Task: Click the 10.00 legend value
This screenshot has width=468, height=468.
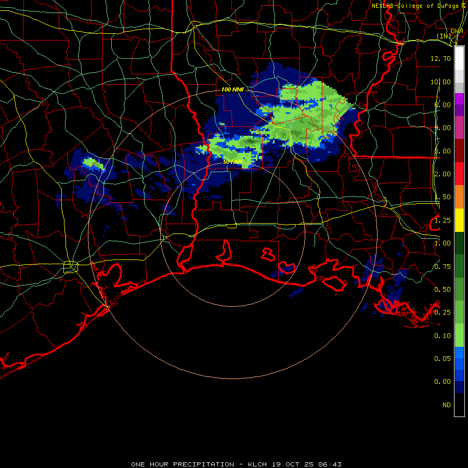Action: (440, 82)
